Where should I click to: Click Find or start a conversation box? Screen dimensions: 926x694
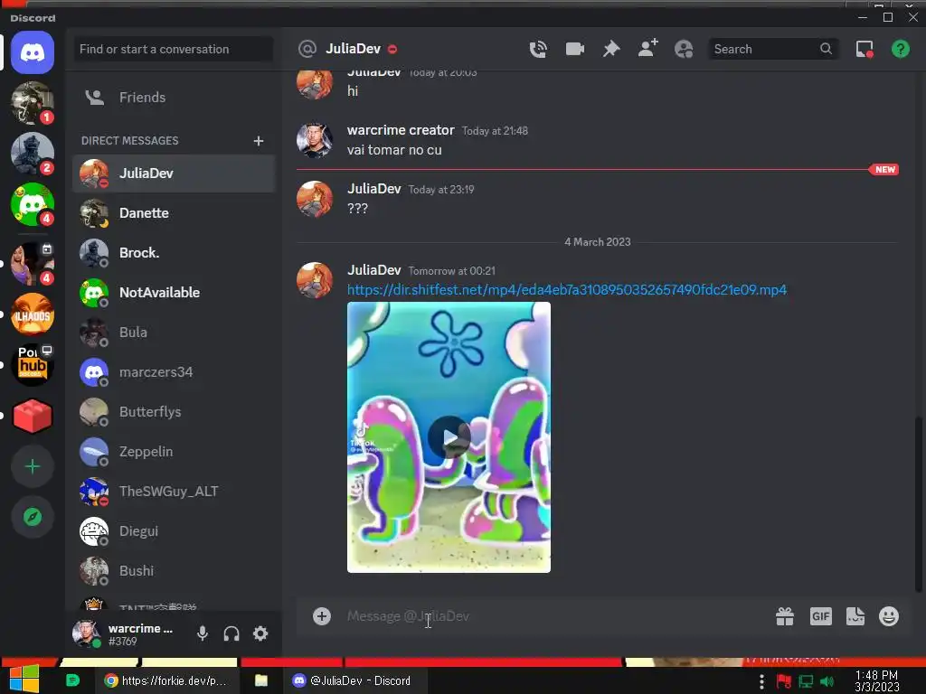tap(173, 49)
